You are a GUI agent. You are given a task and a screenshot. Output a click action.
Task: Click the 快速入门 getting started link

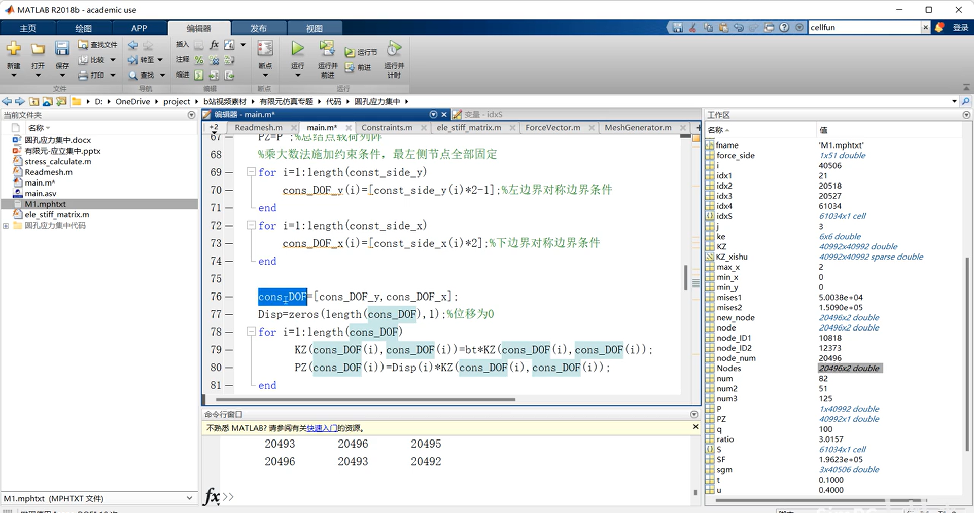click(x=322, y=428)
